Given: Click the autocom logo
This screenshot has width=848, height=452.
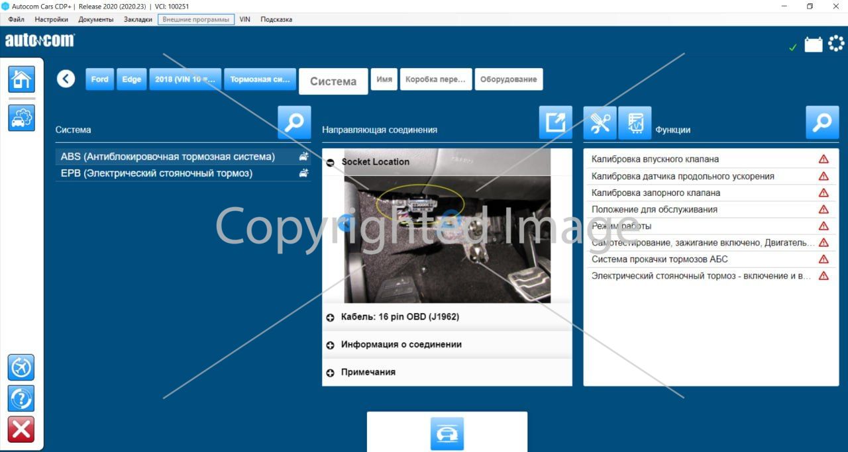Looking at the screenshot, I should tap(40, 40).
